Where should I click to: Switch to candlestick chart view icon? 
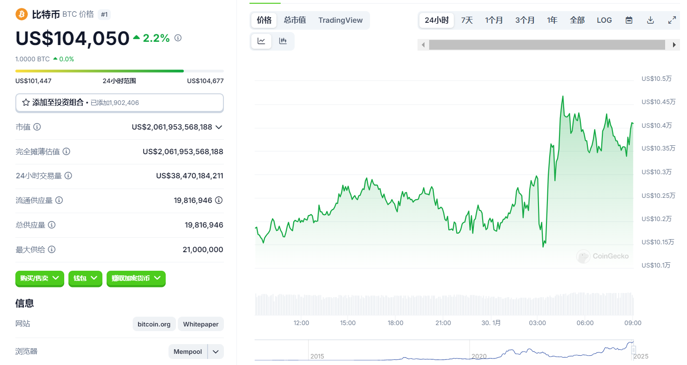(x=283, y=41)
